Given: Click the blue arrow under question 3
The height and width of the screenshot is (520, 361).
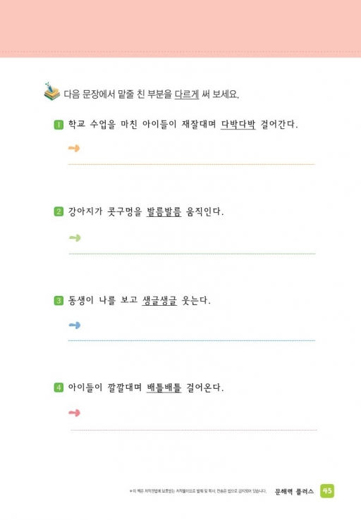Looking at the screenshot, I should click(75, 326).
